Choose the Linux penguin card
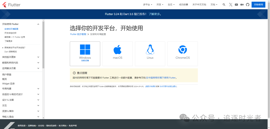 coord(150,54)
